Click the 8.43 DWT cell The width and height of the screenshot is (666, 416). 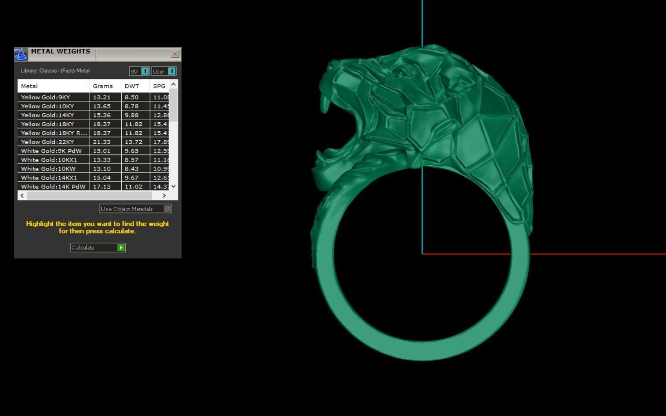tap(136, 168)
